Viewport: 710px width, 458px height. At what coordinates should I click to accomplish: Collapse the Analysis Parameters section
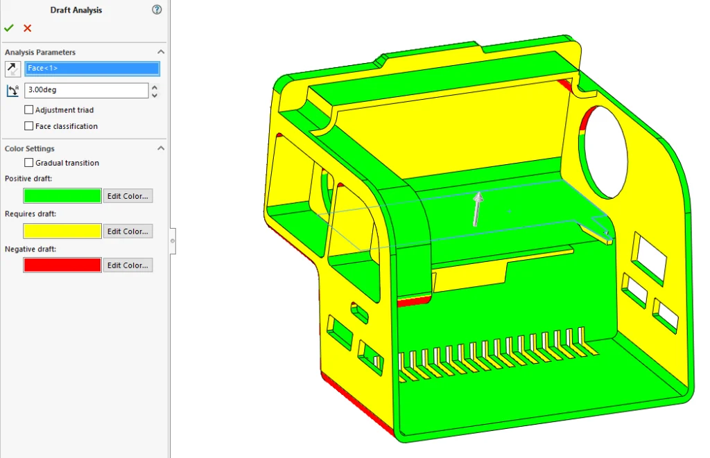(x=161, y=52)
